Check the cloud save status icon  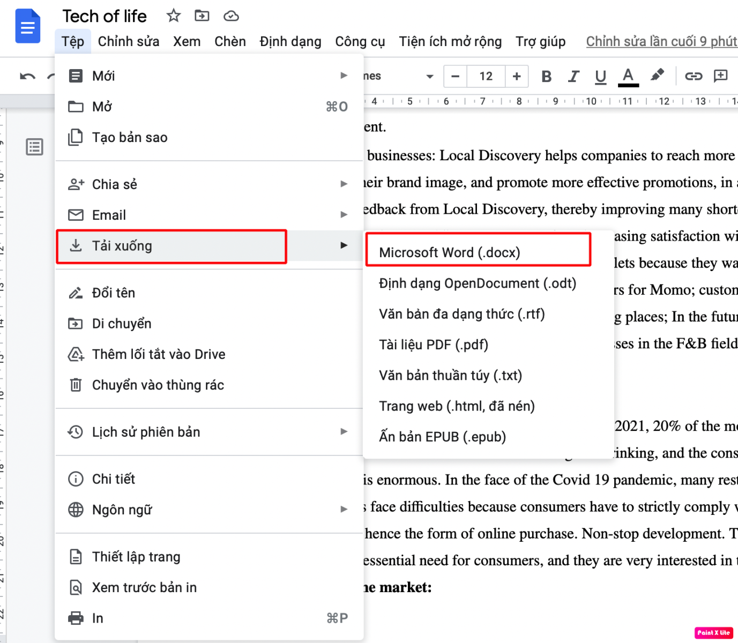(x=231, y=16)
